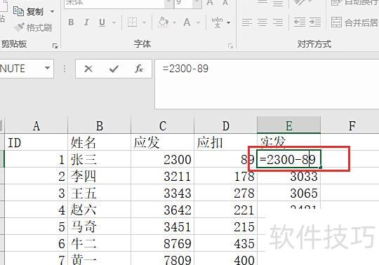Click cell containing 马奇
The height and width of the screenshot is (265, 379).
(x=100, y=226)
